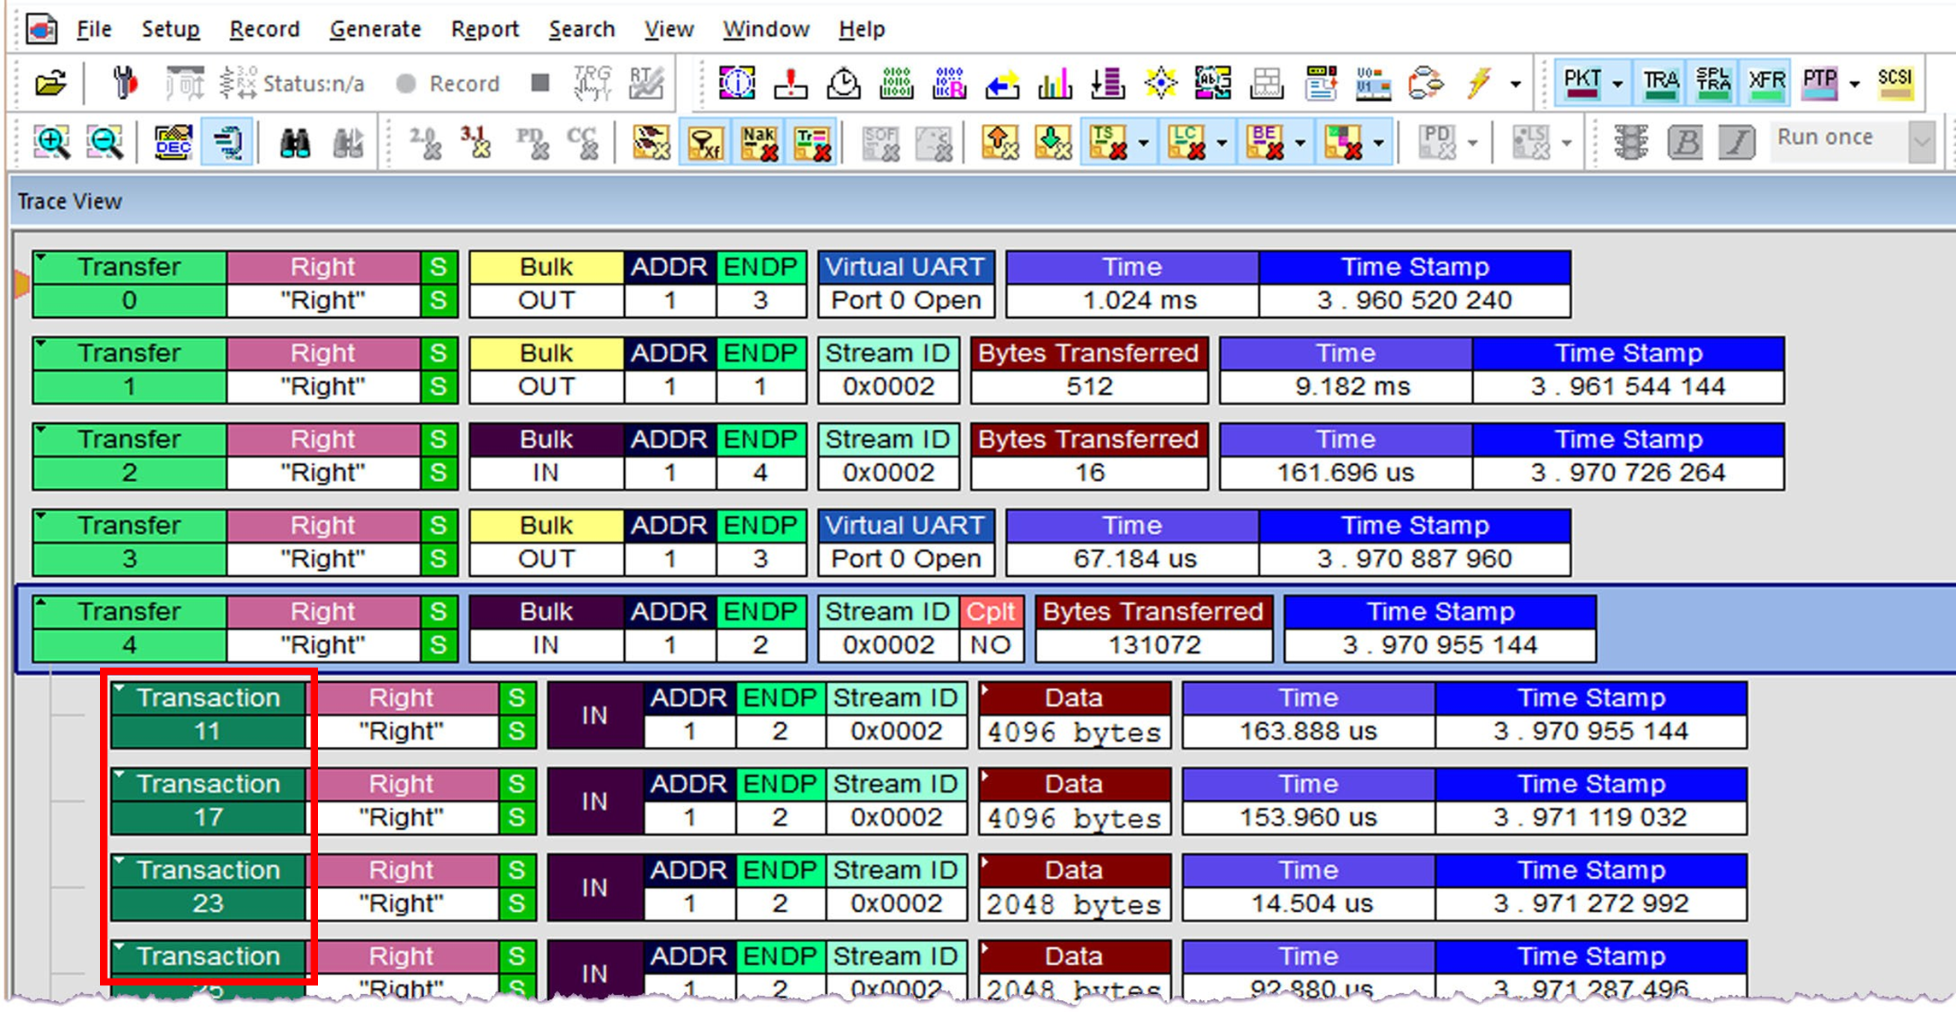Screen dimensions: 1956x1012
Task: Expand Transaction 11 details arrow
Action: click(x=120, y=689)
